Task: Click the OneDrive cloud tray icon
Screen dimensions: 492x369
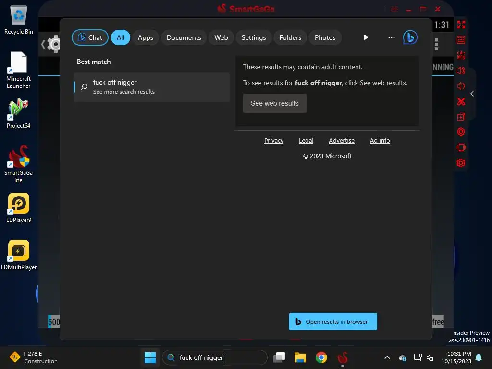Action: (403, 357)
